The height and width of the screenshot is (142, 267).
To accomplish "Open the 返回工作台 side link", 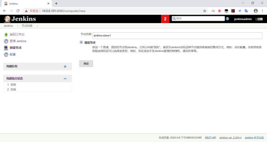I will pos(17,35).
